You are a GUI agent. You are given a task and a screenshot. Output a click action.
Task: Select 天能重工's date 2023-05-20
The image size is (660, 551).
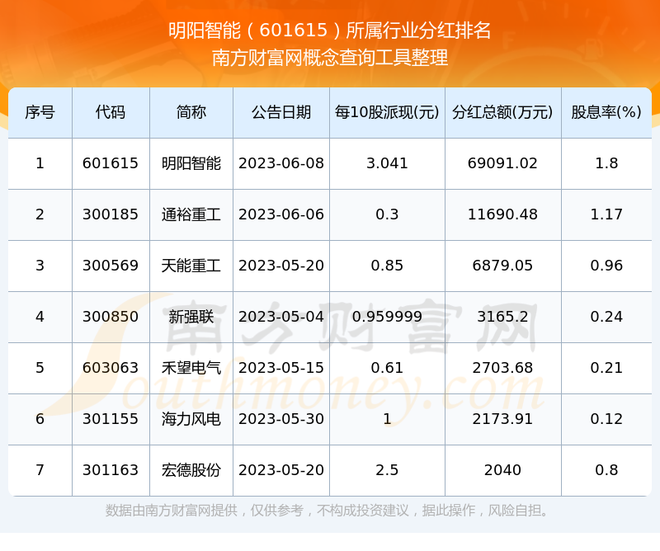coord(281,266)
